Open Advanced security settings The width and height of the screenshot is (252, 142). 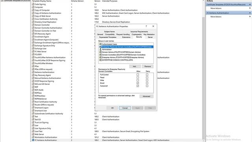coord(146,96)
